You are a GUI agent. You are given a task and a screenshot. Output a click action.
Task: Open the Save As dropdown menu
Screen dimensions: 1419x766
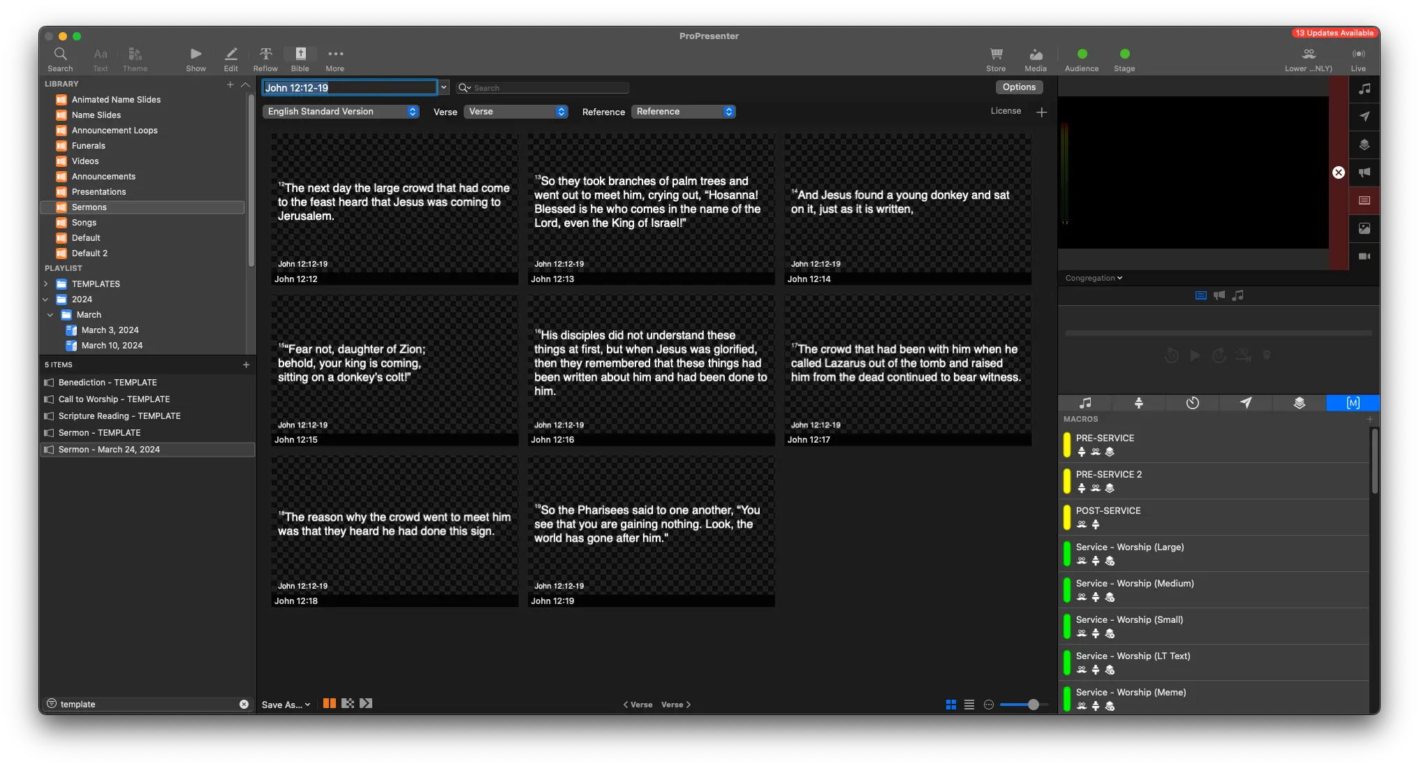286,705
